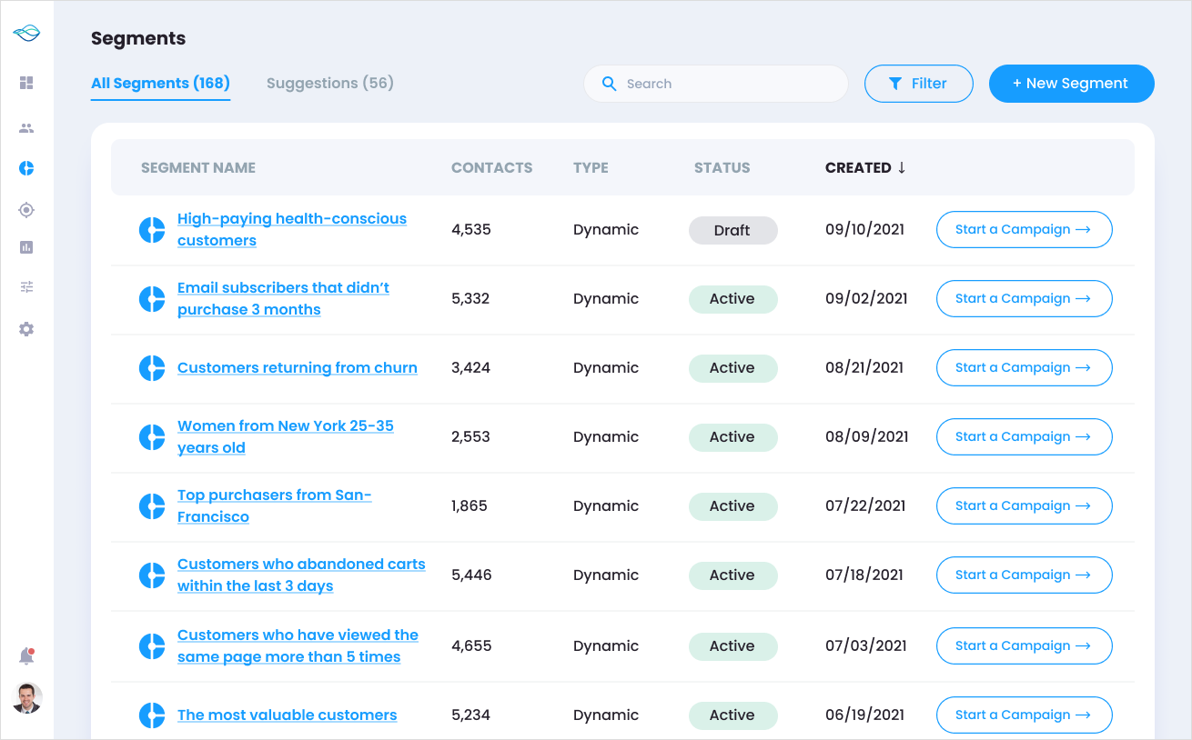
Task: Select the segments pie chart sidebar icon
Action: (x=26, y=169)
